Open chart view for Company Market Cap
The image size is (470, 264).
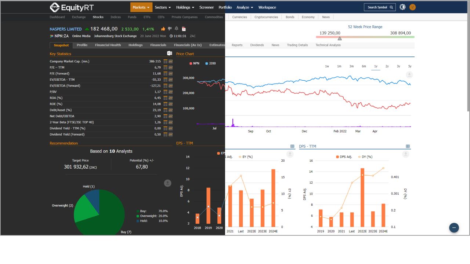(170, 61)
